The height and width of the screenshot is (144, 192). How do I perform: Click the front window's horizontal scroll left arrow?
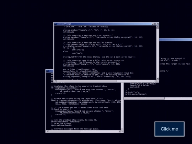click(x=55, y=81)
